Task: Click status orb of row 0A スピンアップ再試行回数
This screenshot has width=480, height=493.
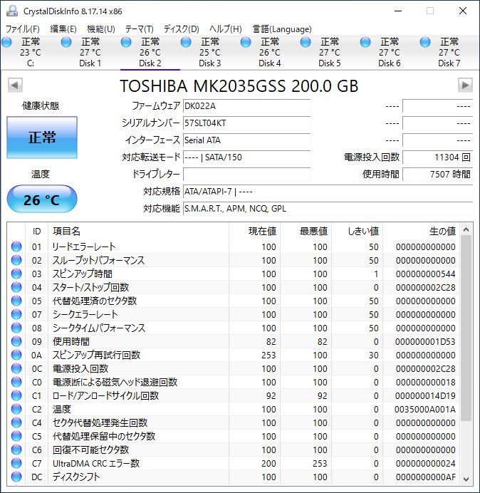Action: click(16, 355)
